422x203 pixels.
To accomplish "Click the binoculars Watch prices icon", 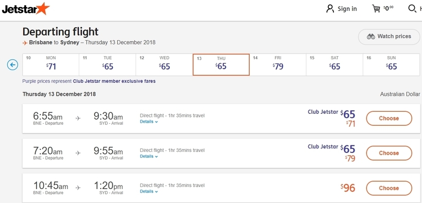I will coord(371,37).
